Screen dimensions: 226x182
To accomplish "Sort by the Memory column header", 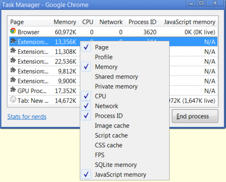I will (x=64, y=22).
